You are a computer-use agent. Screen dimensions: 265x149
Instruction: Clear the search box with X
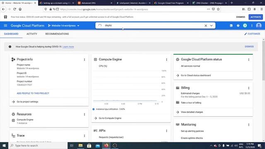[206, 26]
